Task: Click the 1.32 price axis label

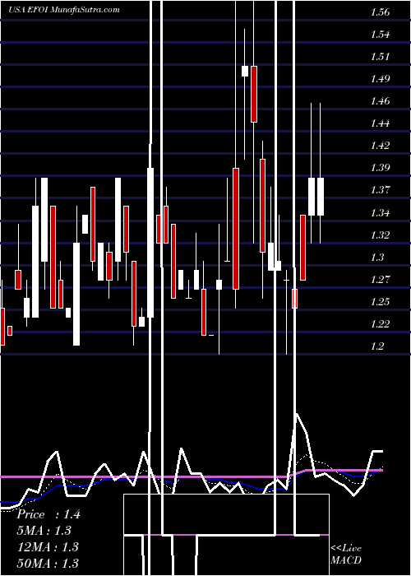Action: coord(380,235)
